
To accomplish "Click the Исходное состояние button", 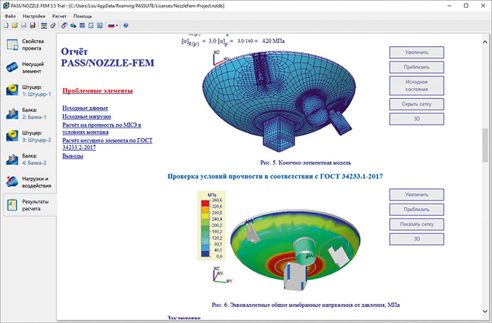I will pyautogui.click(x=417, y=86).
